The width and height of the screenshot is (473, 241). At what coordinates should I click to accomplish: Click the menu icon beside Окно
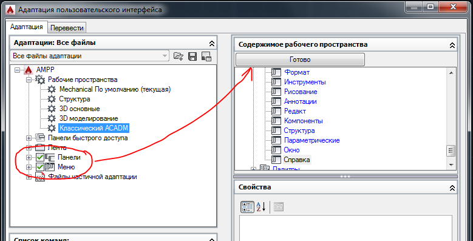point(276,150)
